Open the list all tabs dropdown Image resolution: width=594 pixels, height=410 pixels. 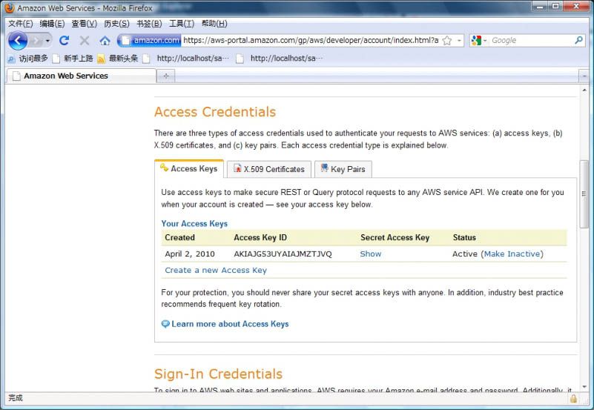pyautogui.click(x=584, y=76)
